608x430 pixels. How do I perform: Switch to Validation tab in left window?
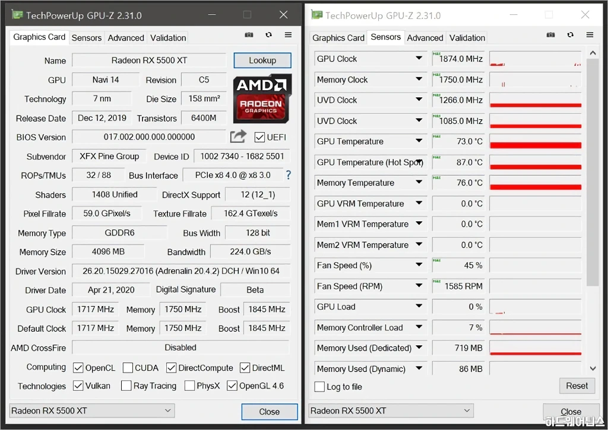[168, 38]
